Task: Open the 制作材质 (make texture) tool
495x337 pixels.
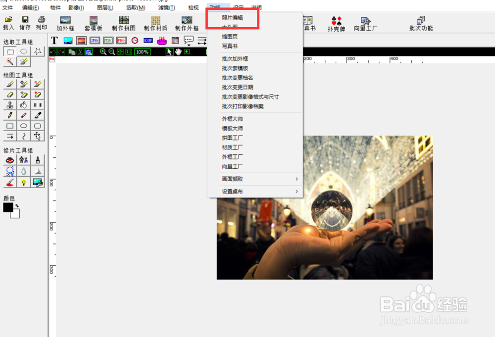Action: (155, 23)
